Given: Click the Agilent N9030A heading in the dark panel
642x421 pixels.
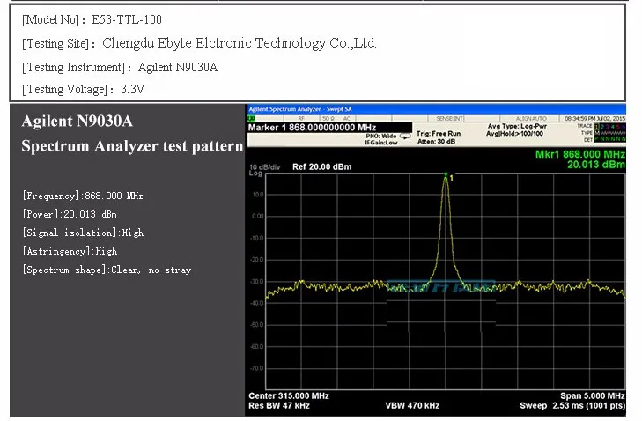Looking at the screenshot, I should (x=77, y=122).
